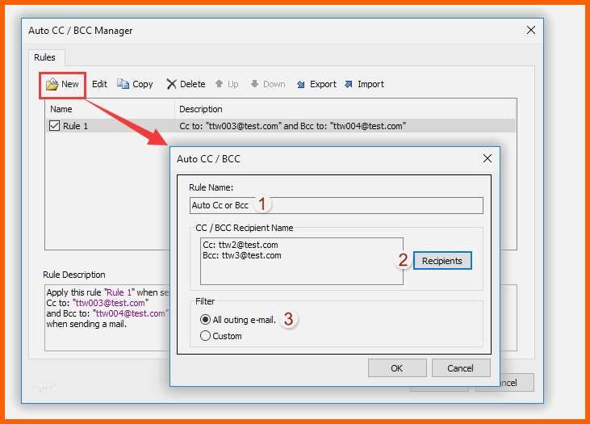Screen dimensions: 590x424
Task: Close the Auto CC / BCC Manager window
Action: coord(531,30)
